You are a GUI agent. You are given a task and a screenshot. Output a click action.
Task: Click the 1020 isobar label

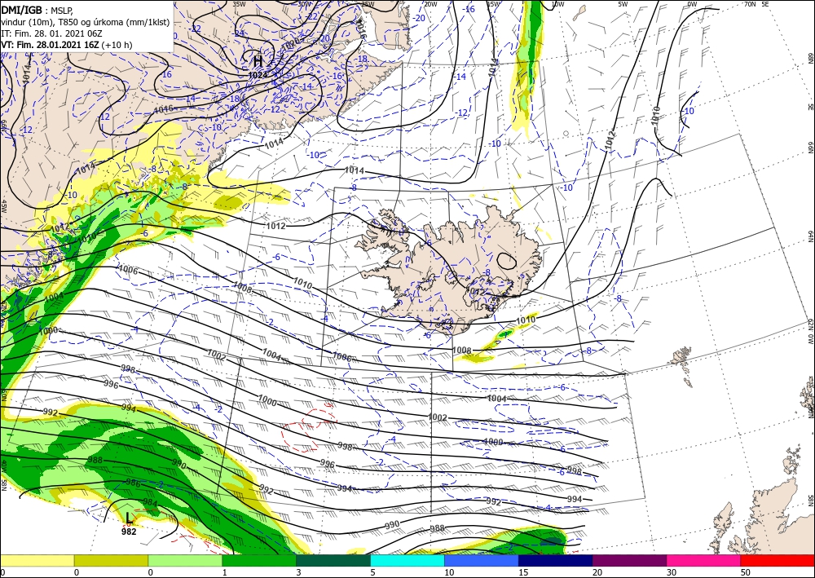coord(291,44)
